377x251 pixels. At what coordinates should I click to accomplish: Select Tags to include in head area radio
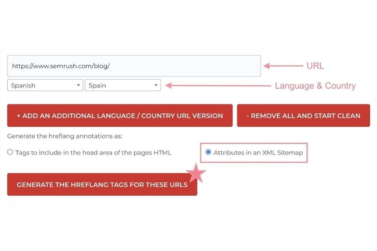click(10, 152)
